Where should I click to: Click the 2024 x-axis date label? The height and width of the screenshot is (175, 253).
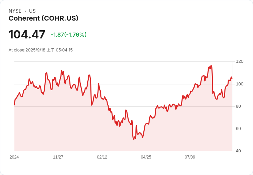pyautogui.click(x=14, y=157)
